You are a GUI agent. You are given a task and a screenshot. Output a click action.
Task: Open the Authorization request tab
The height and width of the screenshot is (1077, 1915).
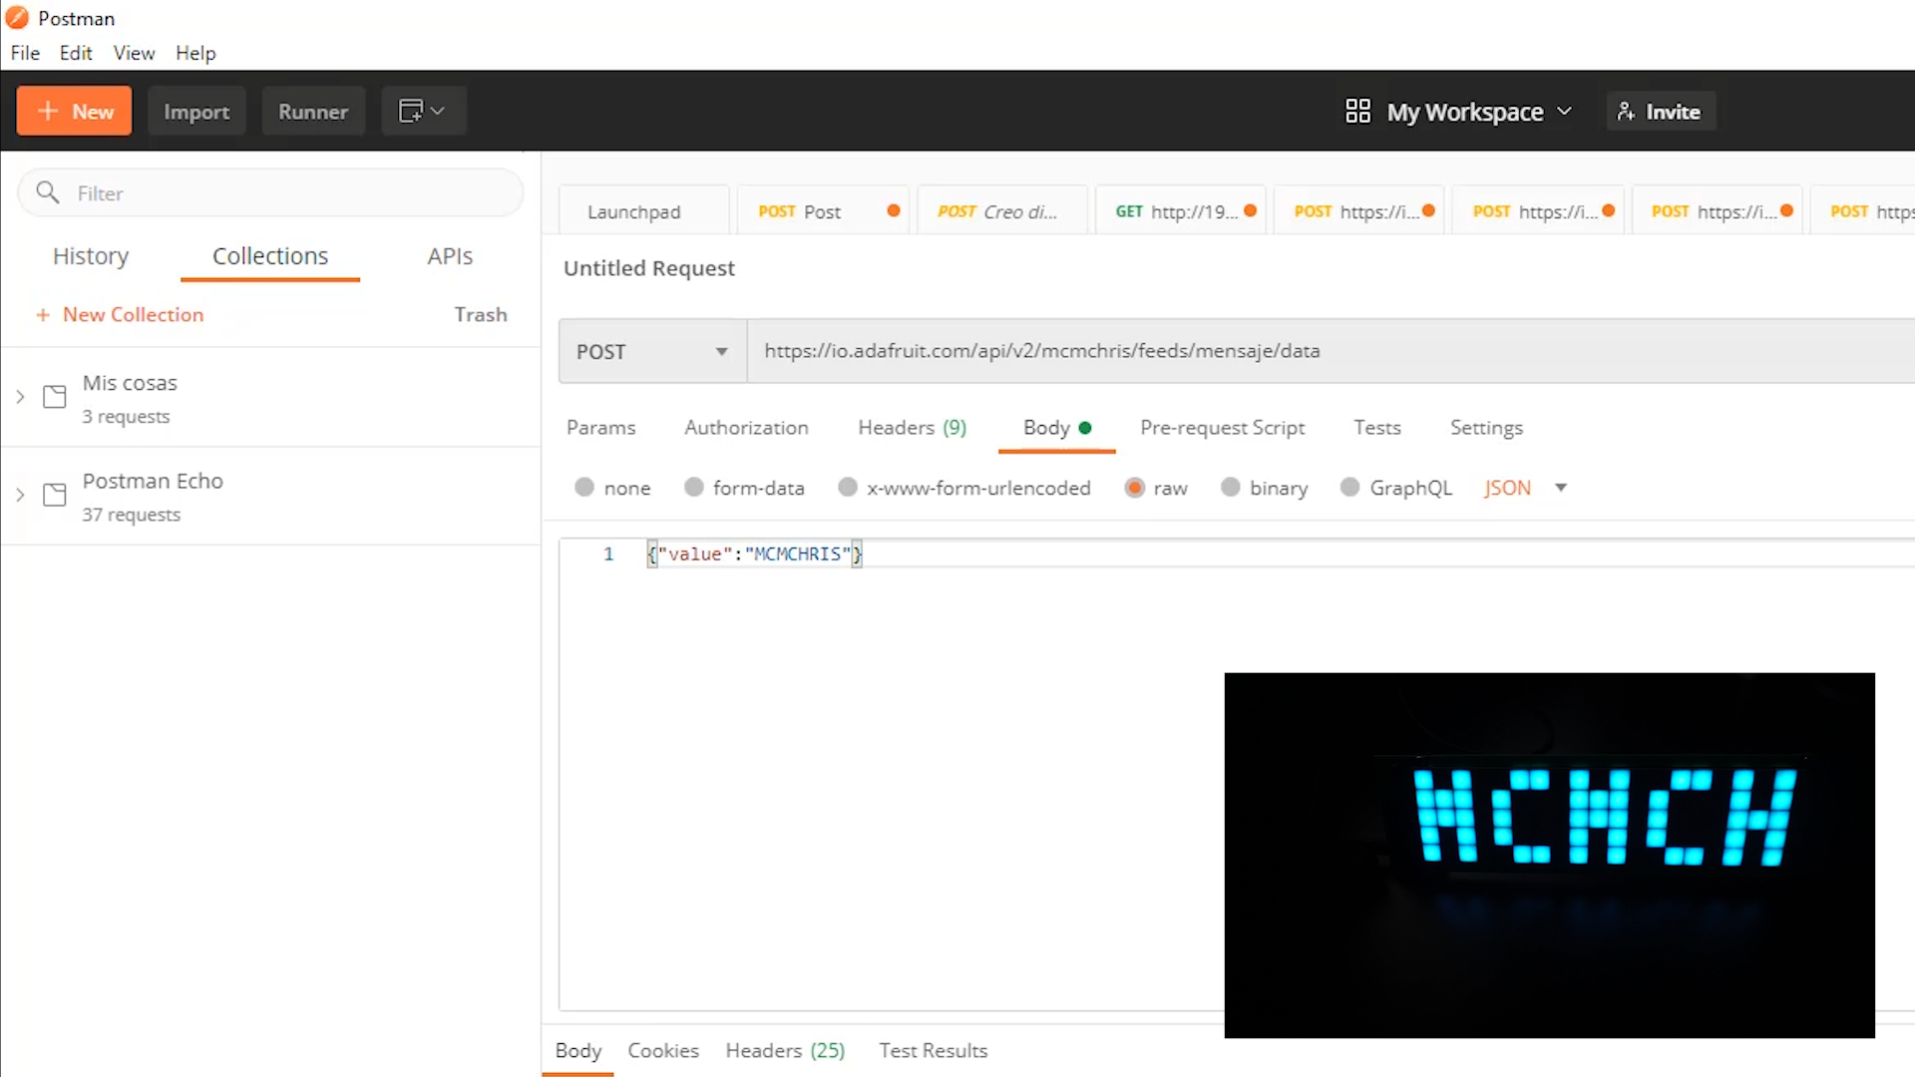tap(746, 428)
